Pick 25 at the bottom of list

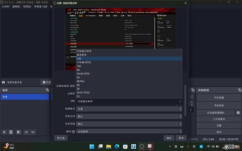point(129,96)
